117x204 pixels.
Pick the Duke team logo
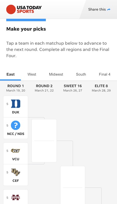point(16,104)
